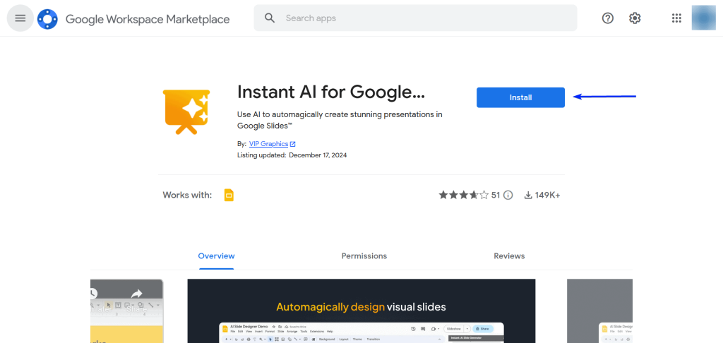Click the external link icon by VIP Graphics

(293, 144)
